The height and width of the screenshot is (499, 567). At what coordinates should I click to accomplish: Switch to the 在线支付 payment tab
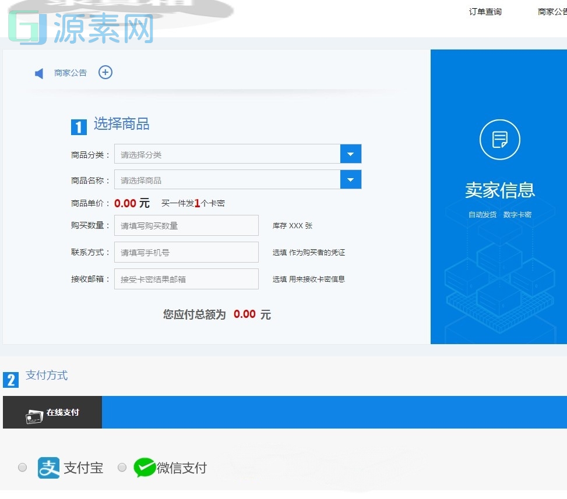tap(52, 412)
